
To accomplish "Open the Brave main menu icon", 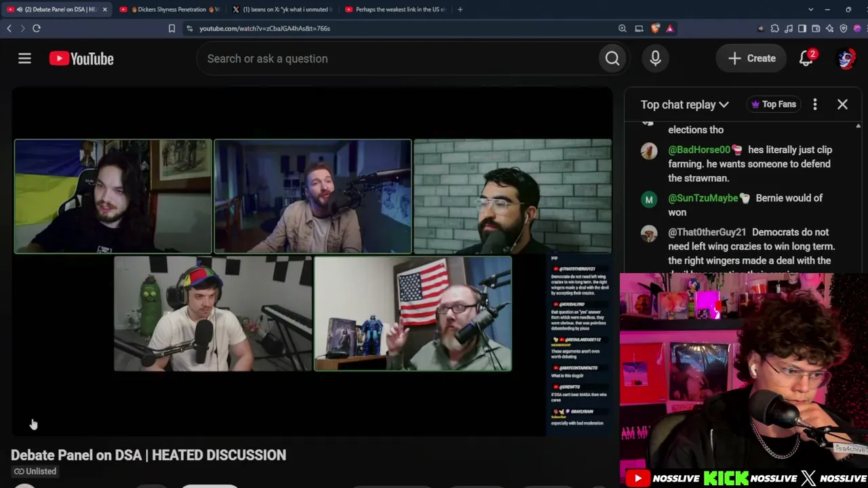I will pos(865,28).
